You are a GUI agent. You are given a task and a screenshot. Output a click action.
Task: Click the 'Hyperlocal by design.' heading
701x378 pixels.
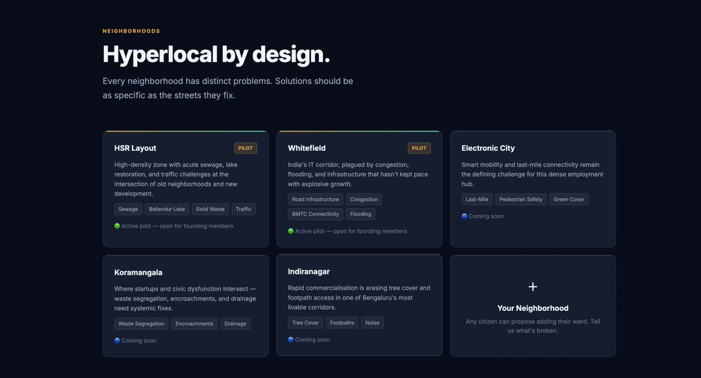click(216, 54)
